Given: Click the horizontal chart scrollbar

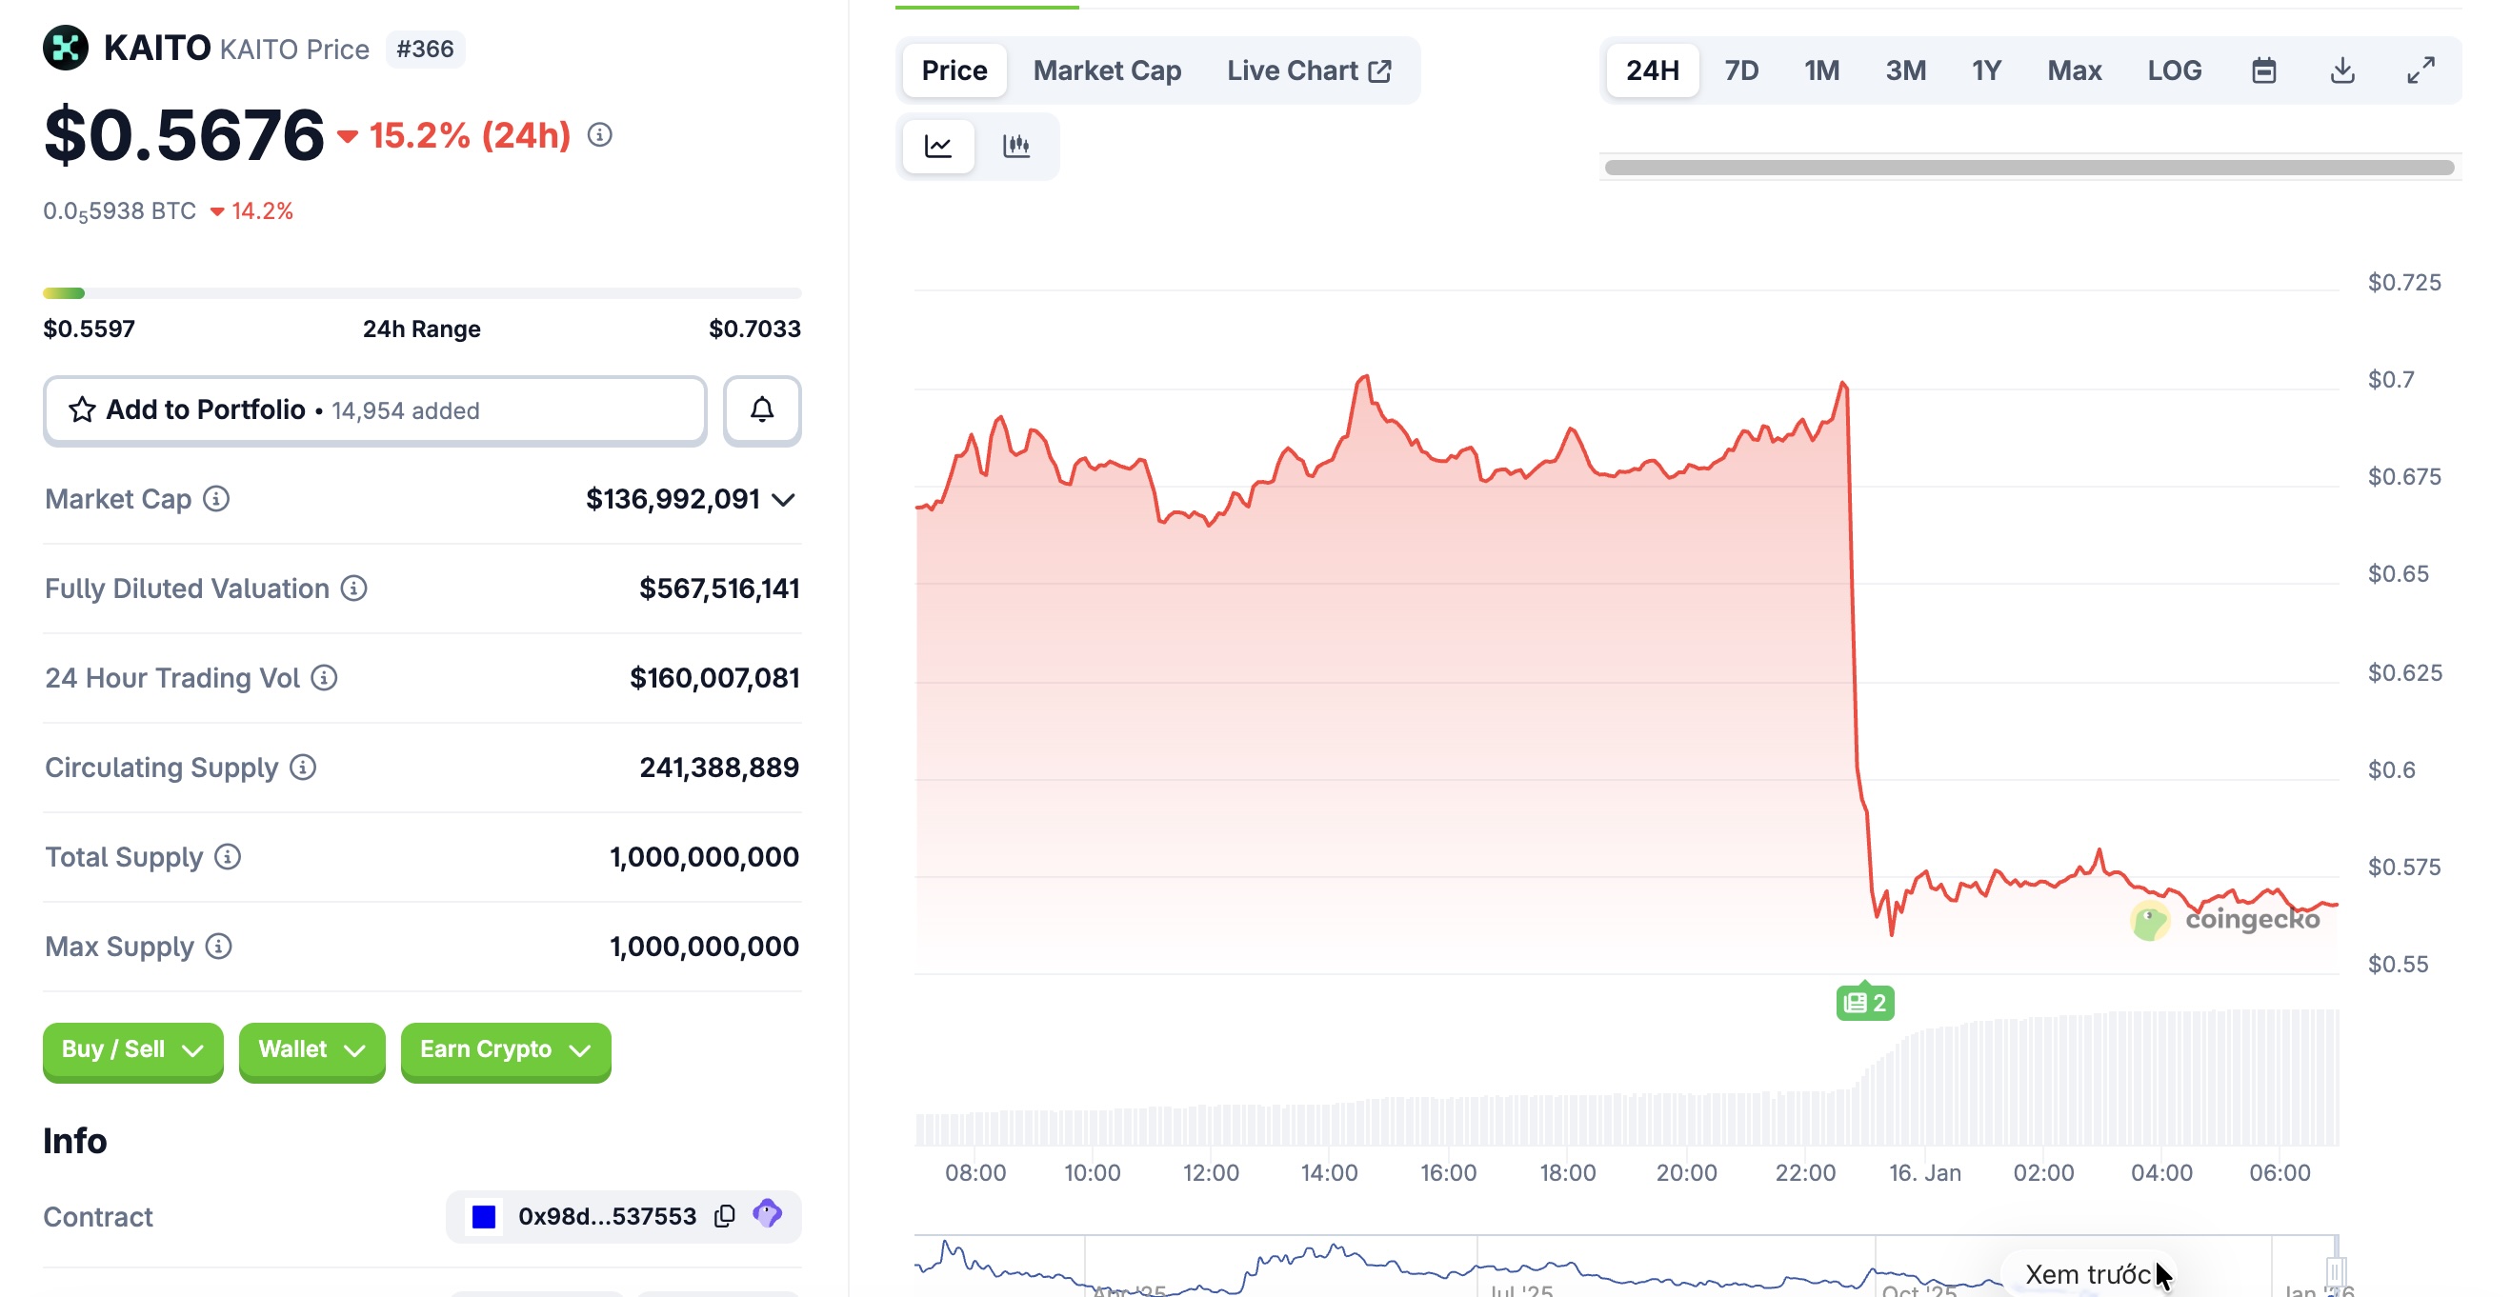Looking at the screenshot, I should tap(2028, 168).
